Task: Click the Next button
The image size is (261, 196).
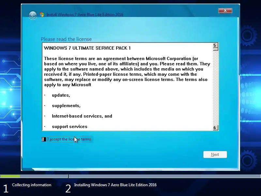Action: coord(215,155)
